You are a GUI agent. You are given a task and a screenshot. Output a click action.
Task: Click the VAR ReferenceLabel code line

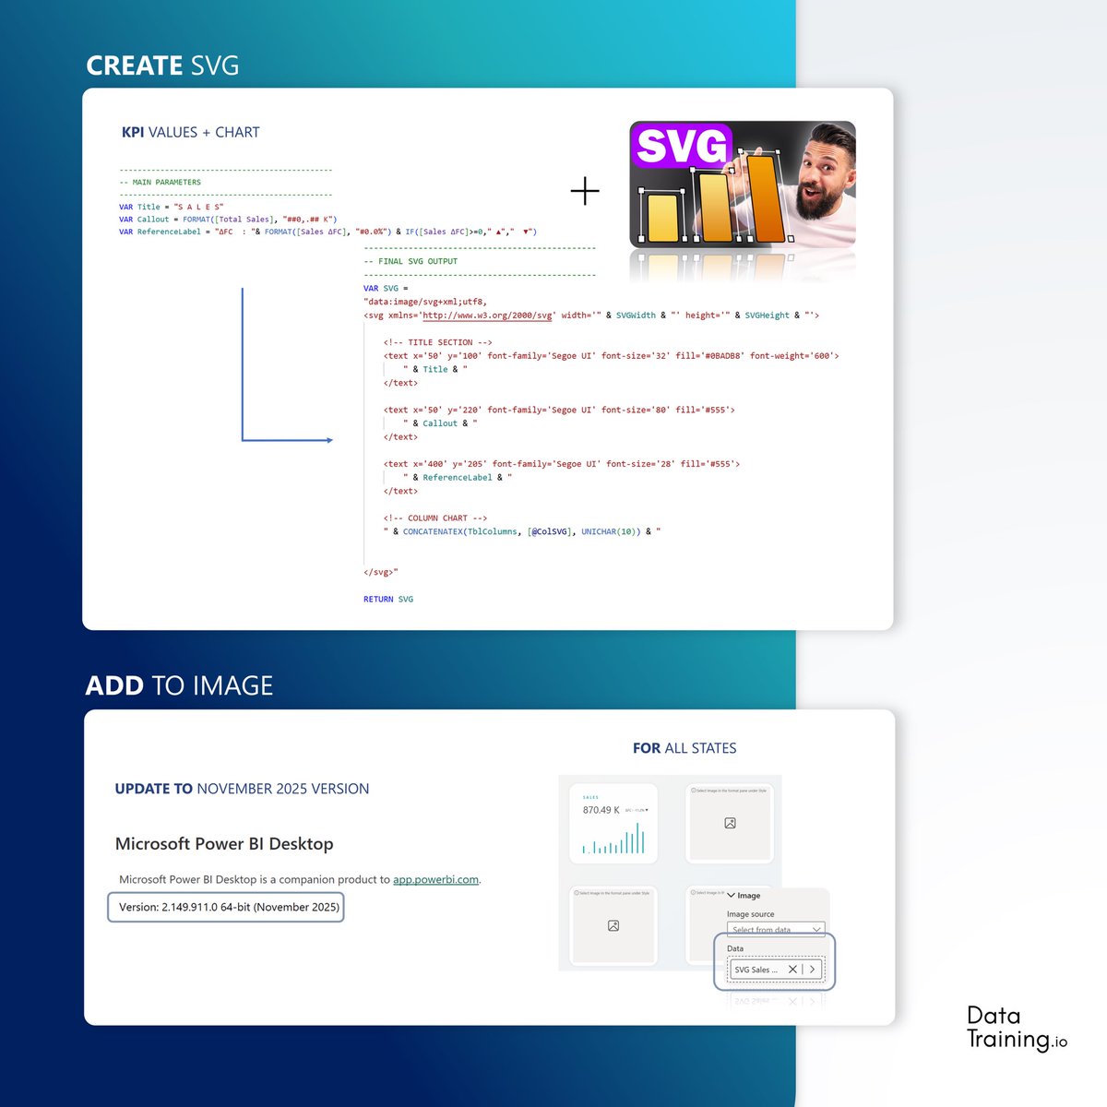(327, 232)
